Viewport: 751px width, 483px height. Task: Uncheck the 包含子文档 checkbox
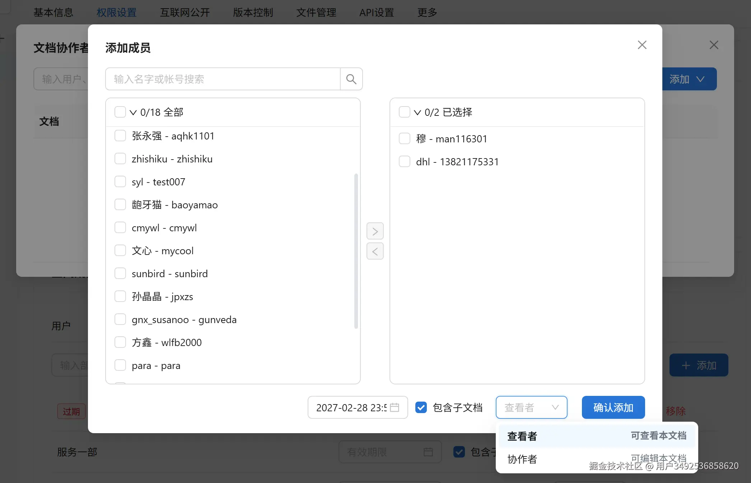coord(421,407)
